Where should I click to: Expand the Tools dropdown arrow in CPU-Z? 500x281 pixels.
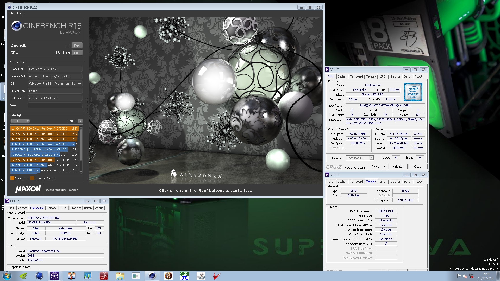384,167
